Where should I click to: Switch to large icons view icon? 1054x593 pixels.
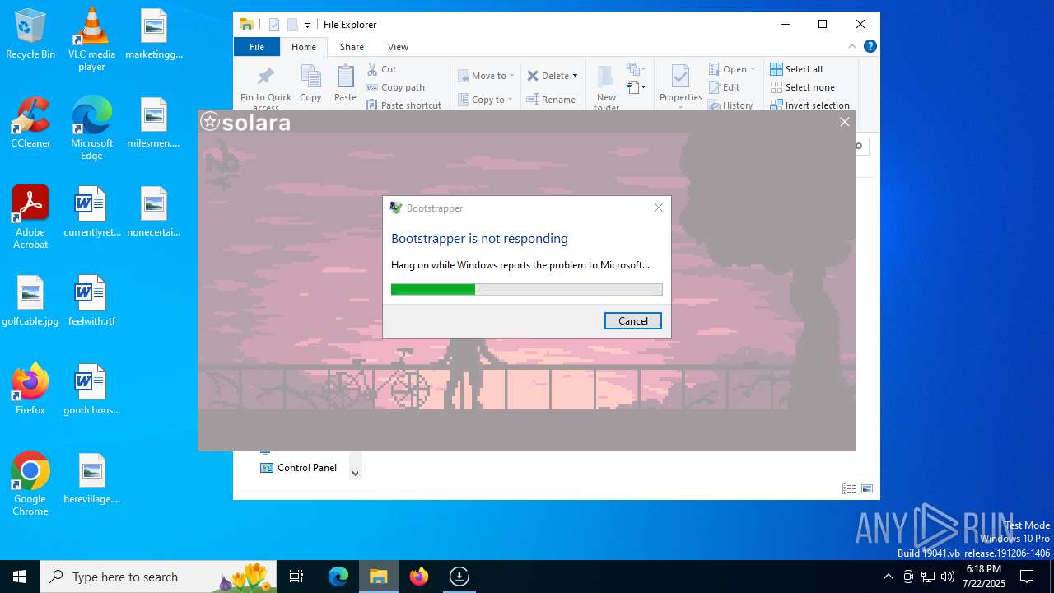pos(867,488)
